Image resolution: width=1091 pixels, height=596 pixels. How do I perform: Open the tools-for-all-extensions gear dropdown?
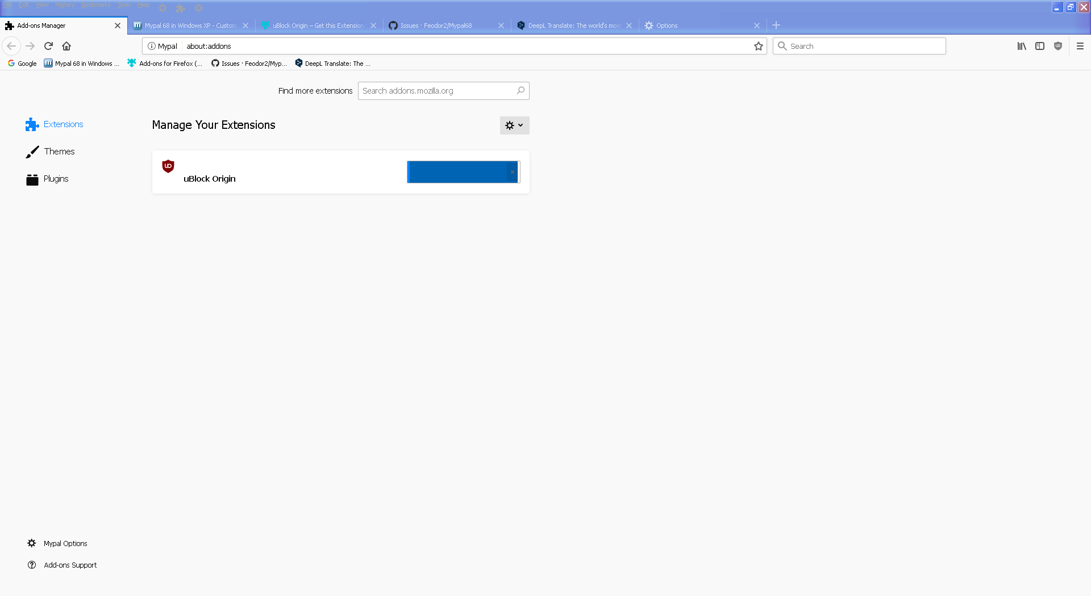(514, 125)
